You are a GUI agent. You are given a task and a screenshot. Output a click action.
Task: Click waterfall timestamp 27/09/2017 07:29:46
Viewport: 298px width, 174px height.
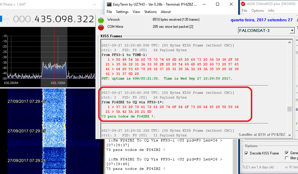27,101
